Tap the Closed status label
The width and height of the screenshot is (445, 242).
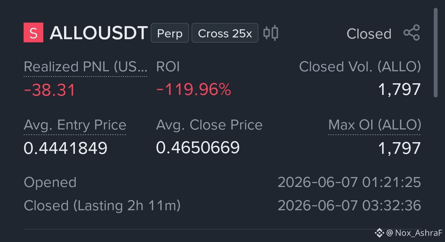pyautogui.click(x=369, y=34)
